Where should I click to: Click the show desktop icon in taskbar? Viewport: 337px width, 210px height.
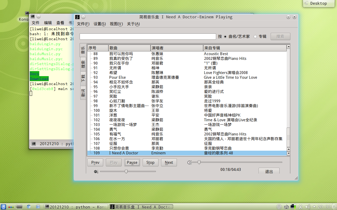click(19, 207)
